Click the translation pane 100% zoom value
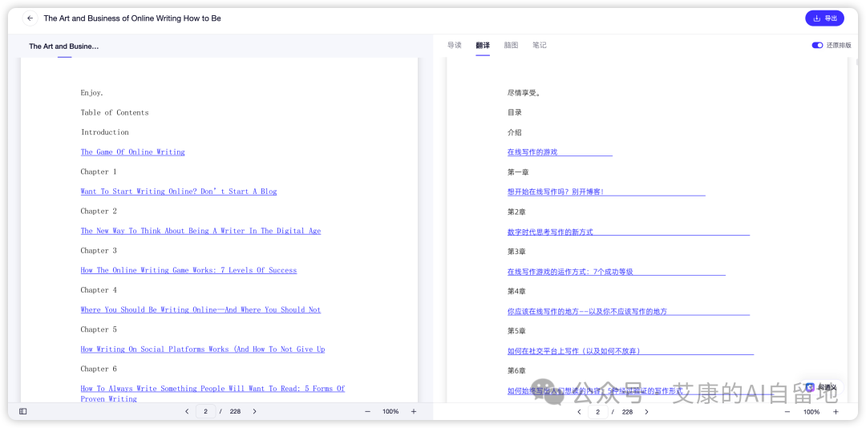The width and height of the screenshot is (866, 428). pos(811,412)
